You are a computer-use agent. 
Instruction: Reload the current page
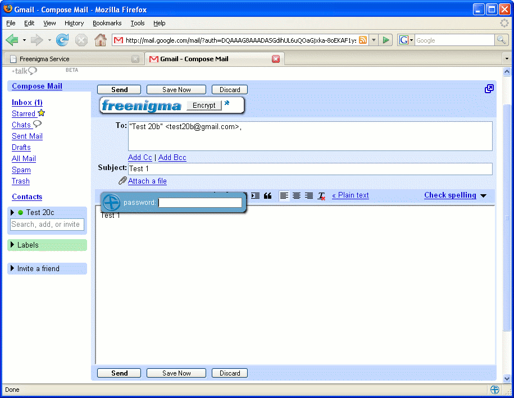tap(62, 40)
